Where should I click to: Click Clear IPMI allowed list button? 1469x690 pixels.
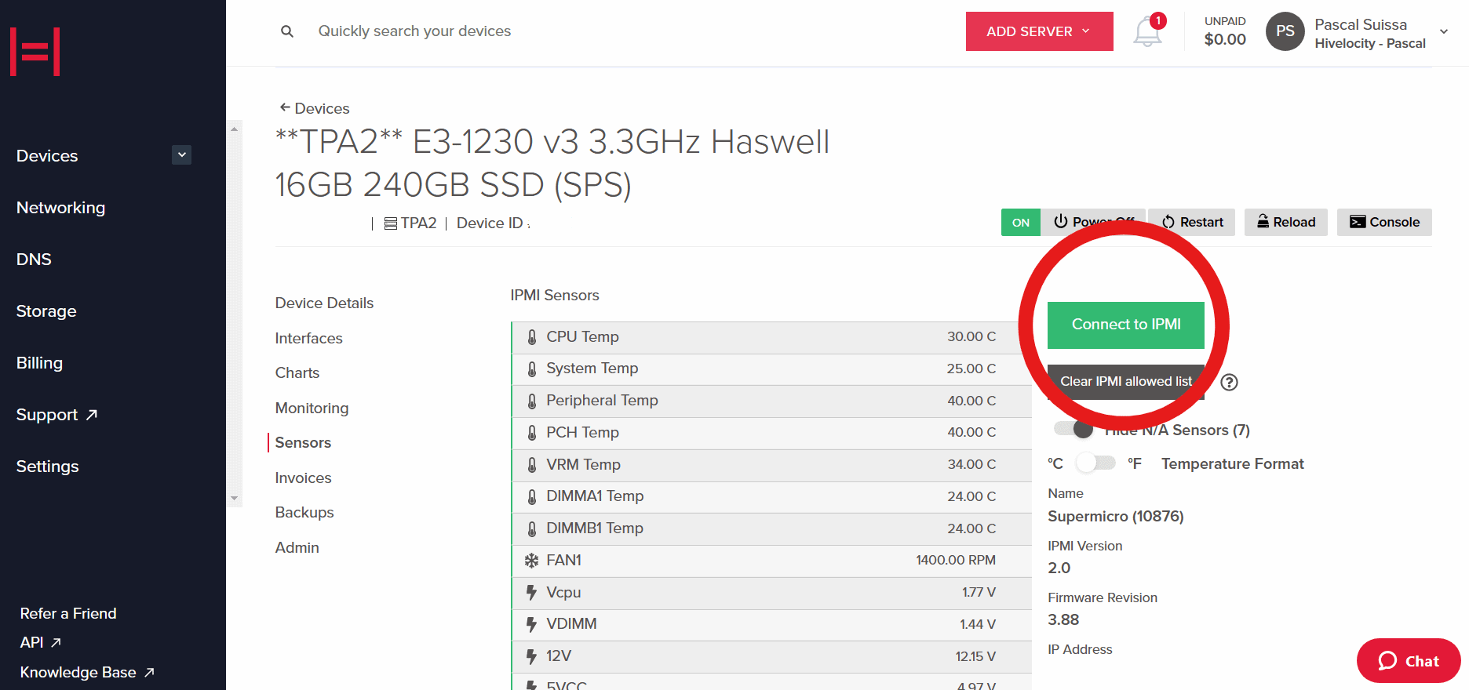pyautogui.click(x=1125, y=382)
